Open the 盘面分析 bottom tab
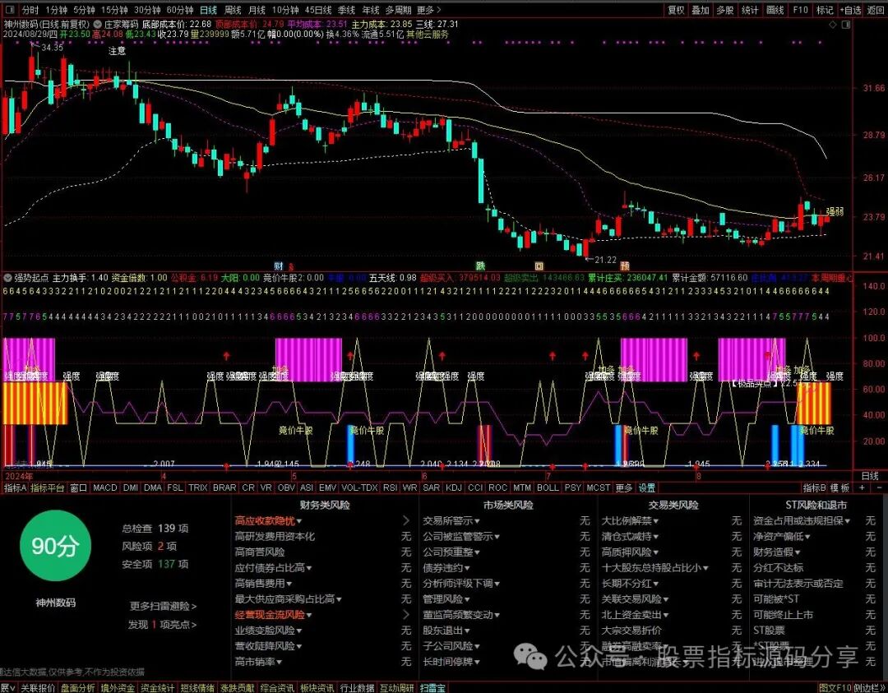Image resolution: width=888 pixels, height=693 pixels. pos(78,688)
